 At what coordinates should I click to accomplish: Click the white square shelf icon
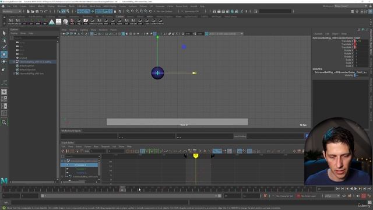(58, 22)
